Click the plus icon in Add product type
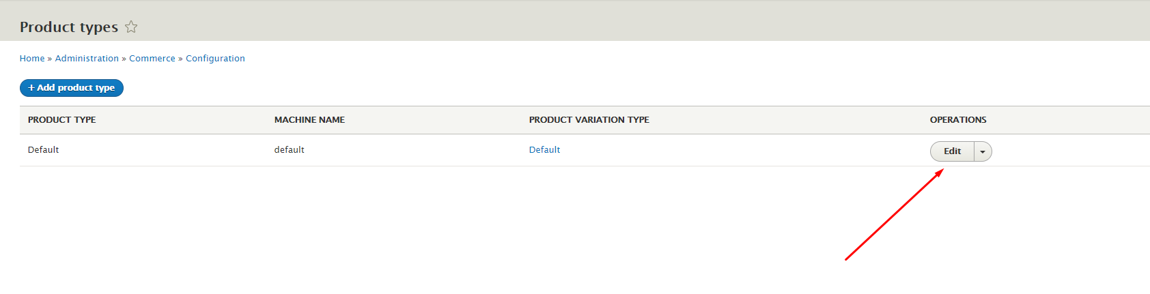 (x=31, y=88)
